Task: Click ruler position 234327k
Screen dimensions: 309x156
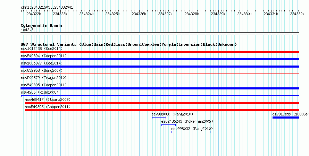Action: [x=165, y=14]
